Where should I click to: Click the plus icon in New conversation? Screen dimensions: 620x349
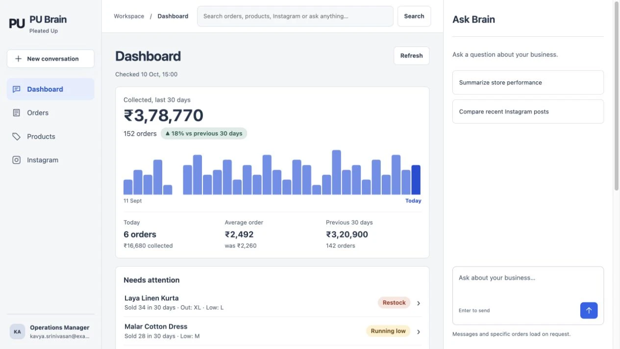click(18, 59)
